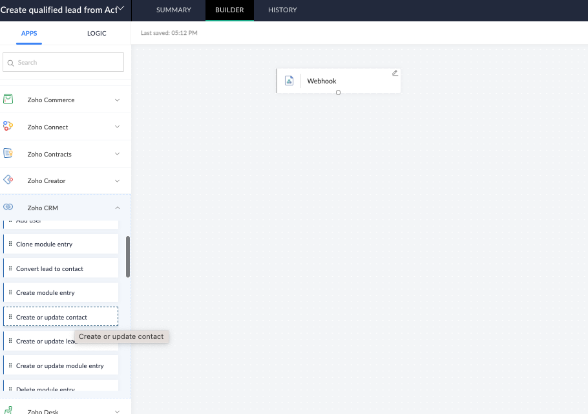Click drag handle of Create or update contact

(x=10, y=317)
